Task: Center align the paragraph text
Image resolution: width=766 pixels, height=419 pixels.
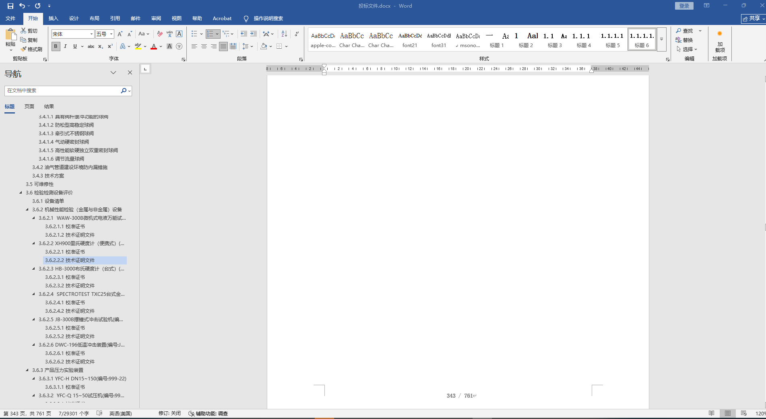Action: tap(204, 46)
